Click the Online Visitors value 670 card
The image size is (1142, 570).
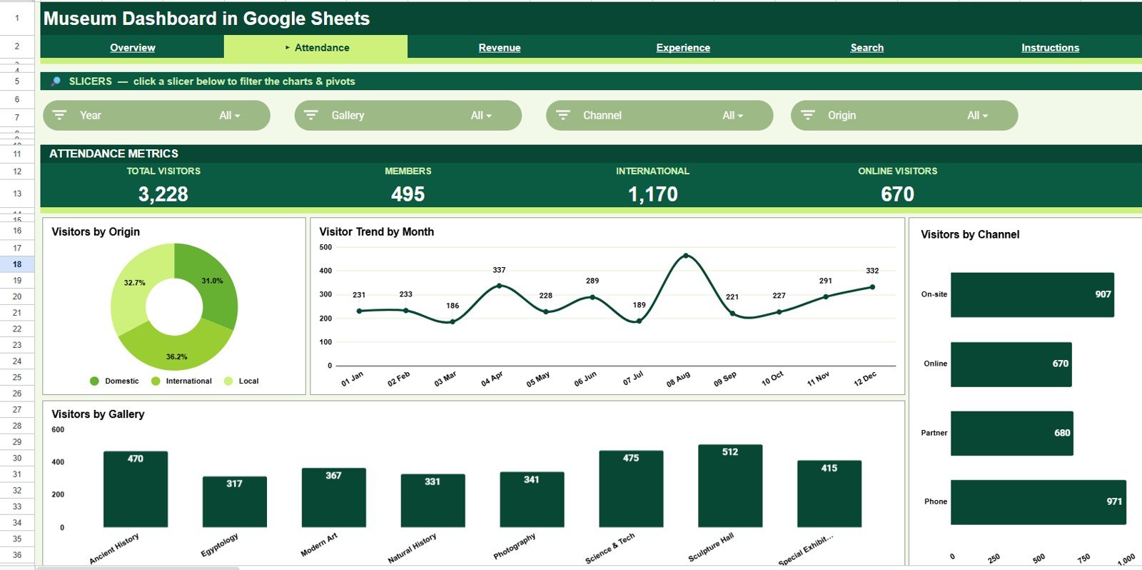pyautogui.click(x=898, y=194)
